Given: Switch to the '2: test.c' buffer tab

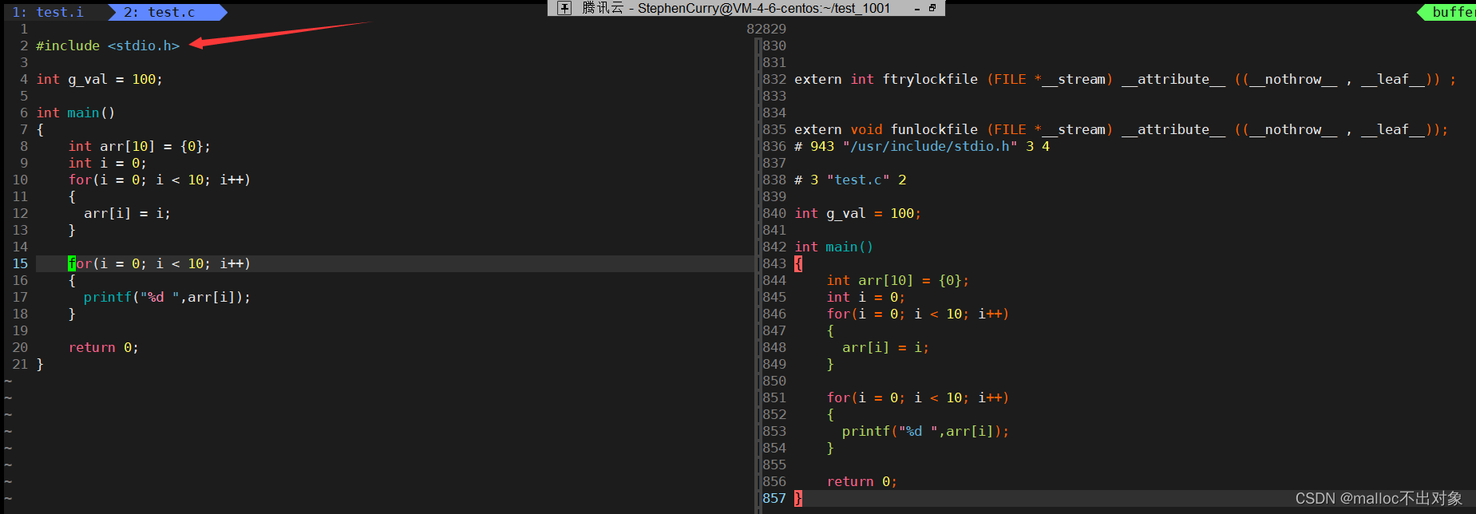Looking at the screenshot, I should (160, 12).
